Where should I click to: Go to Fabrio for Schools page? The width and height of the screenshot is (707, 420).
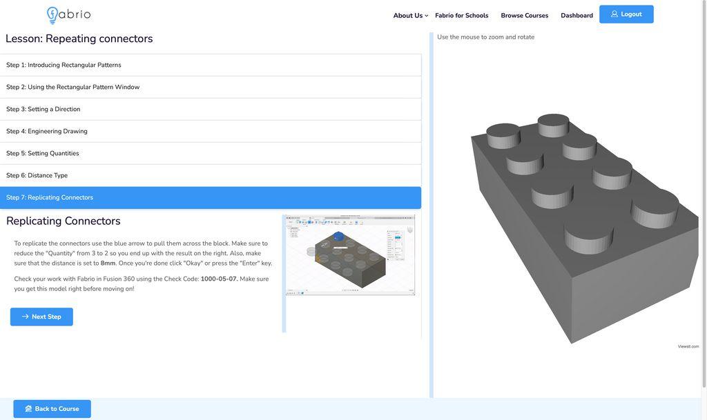462,15
